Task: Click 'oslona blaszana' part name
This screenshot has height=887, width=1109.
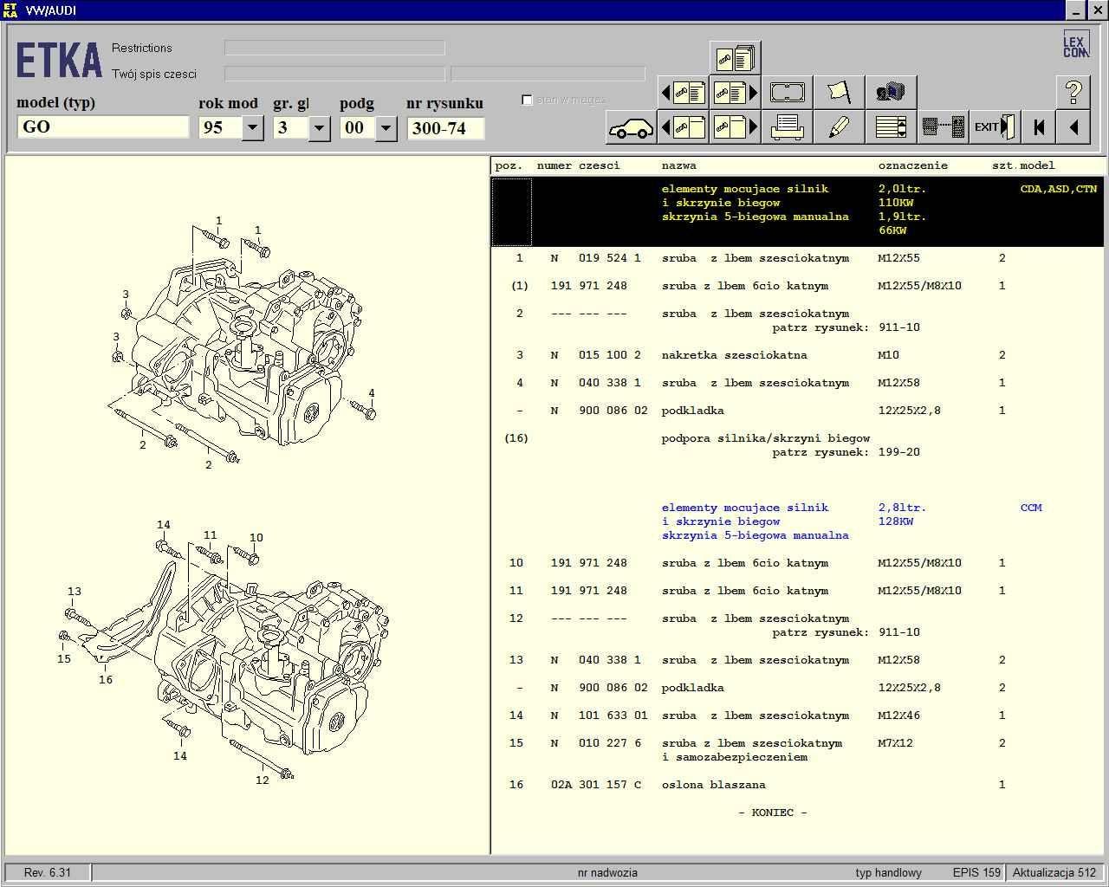Action: click(713, 785)
